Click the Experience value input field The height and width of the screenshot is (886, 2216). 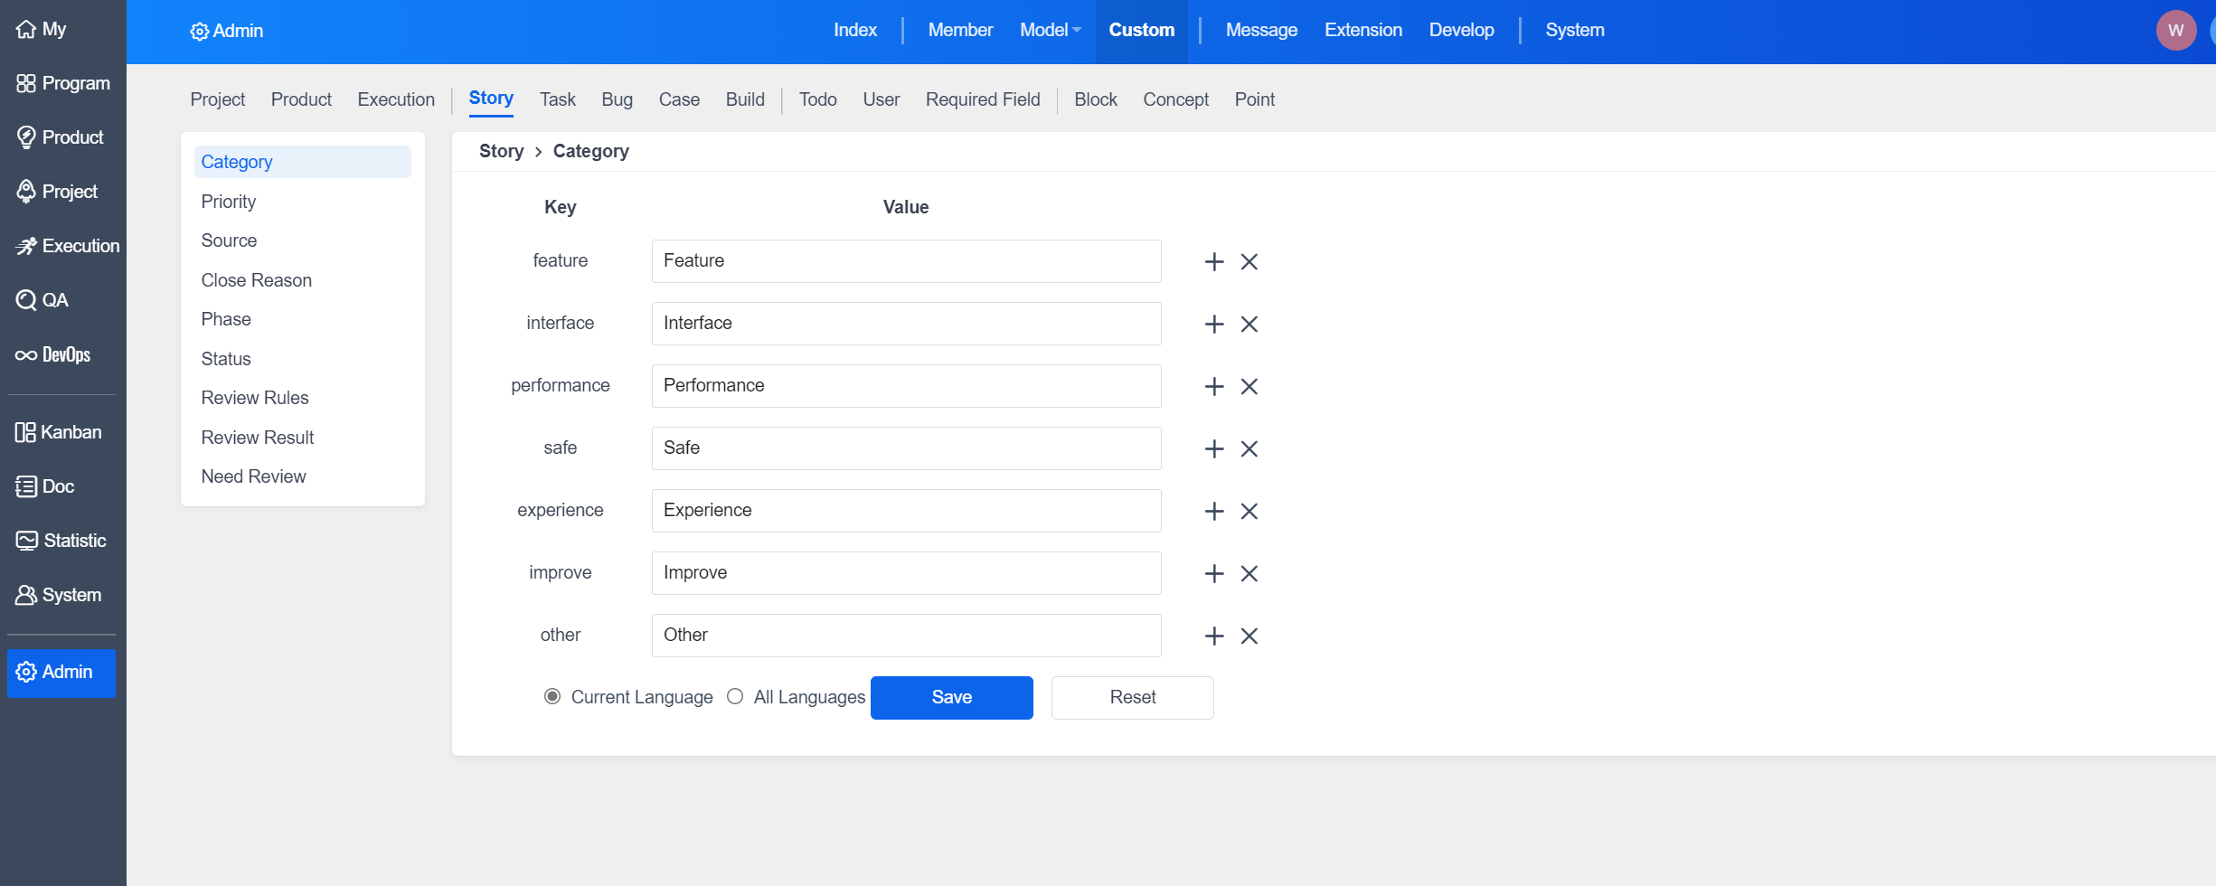906,511
